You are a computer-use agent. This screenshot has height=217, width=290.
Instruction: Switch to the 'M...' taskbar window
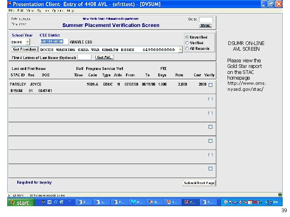click(x=137, y=203)
